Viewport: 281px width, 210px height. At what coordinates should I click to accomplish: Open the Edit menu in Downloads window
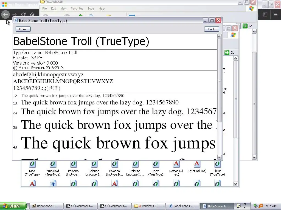click(x=54, y=8)
